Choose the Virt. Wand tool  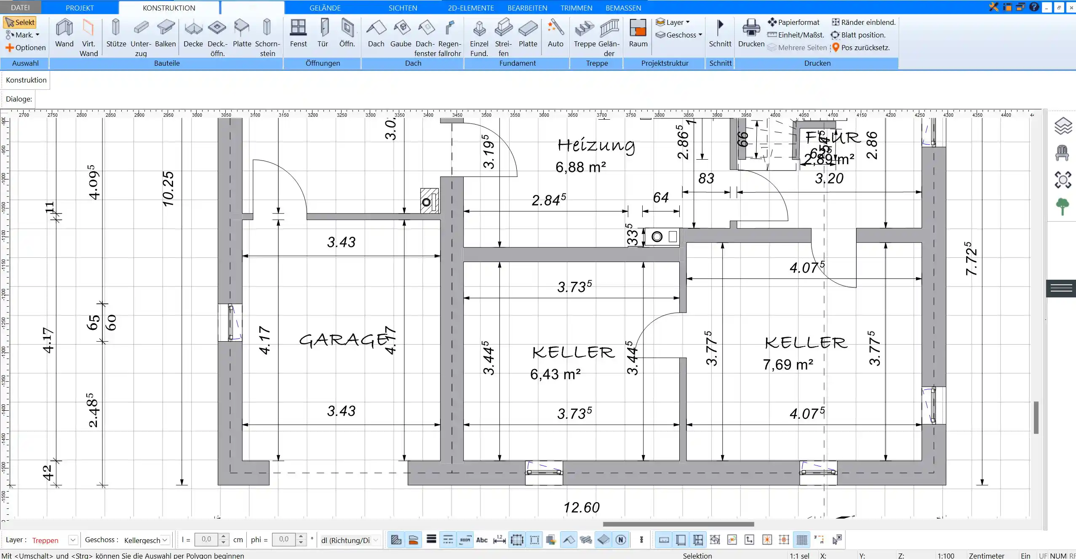(88, 37)
